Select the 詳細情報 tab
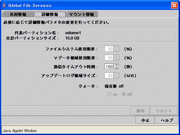This screenshot has height=135, width=180. click(x=50, y=14)
